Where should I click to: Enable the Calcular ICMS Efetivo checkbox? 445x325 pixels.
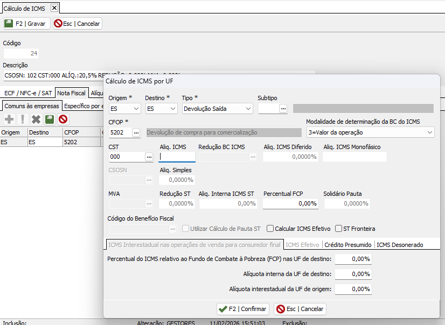click(x=271, y=229)
